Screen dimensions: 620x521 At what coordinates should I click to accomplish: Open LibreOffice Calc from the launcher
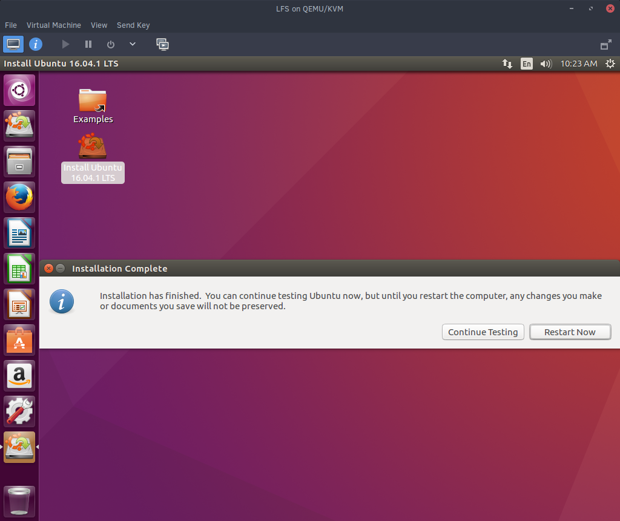19,269
